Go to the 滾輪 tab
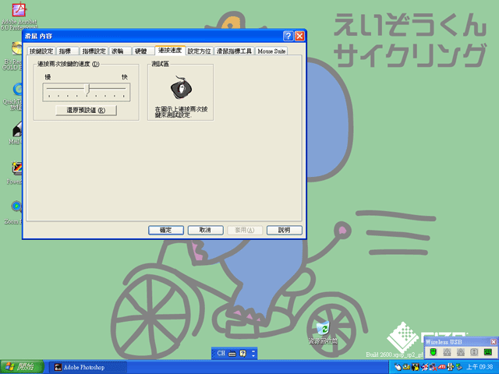This screenshot has height=374, width=499. [x=119, y=51]
